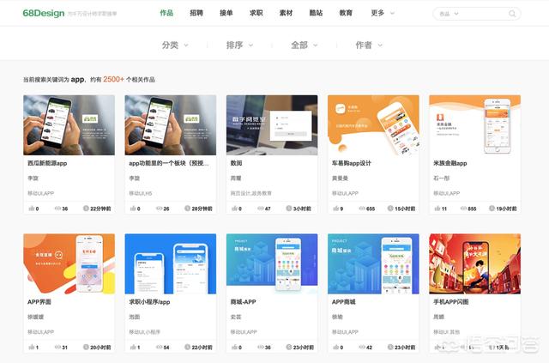Screen dimensions: 549x363
Task: Click the clock icon beside 19小时前
Action: coord(492,209)
